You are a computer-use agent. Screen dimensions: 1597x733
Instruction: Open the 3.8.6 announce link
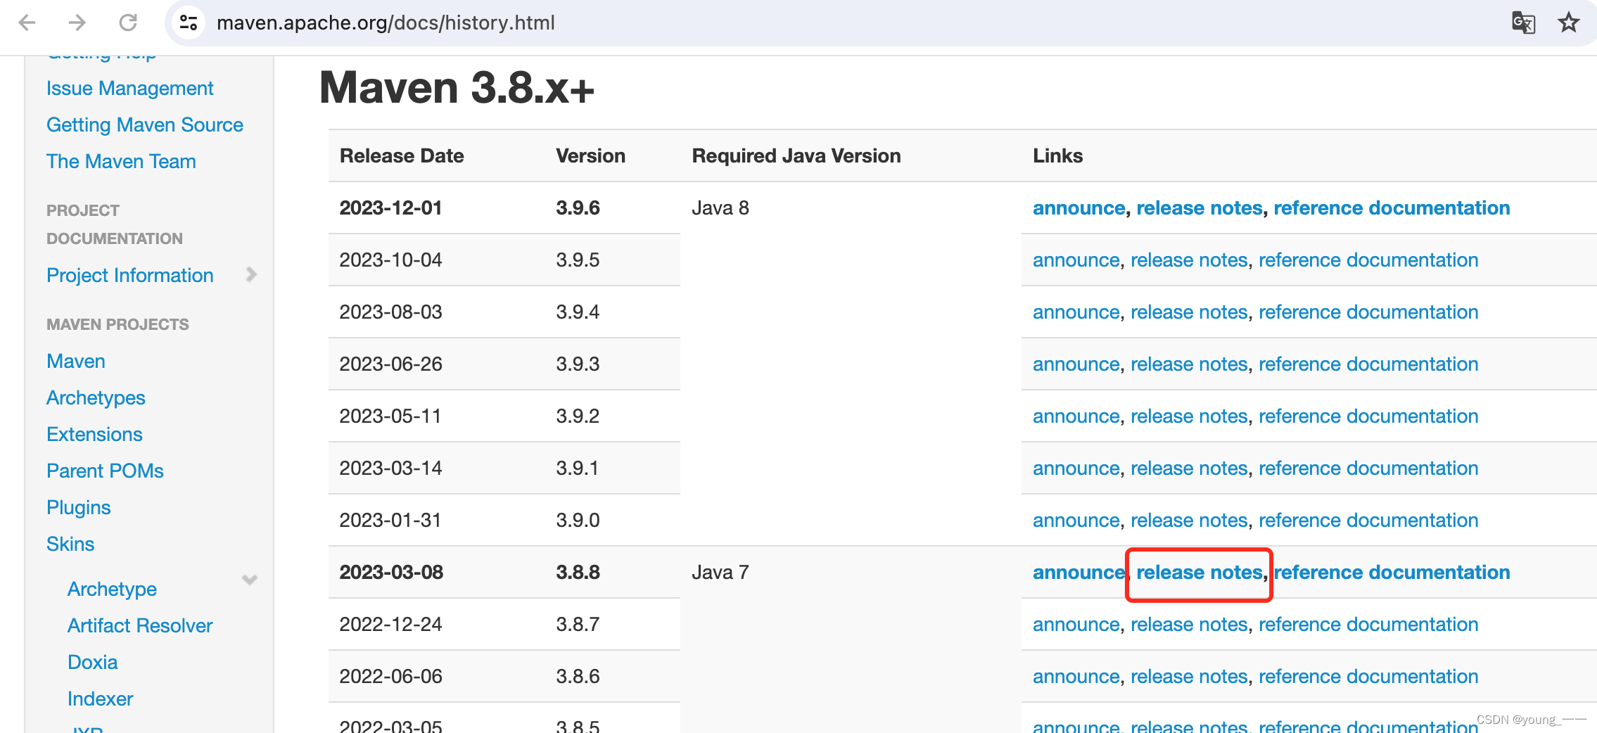tap(1076, 677)
